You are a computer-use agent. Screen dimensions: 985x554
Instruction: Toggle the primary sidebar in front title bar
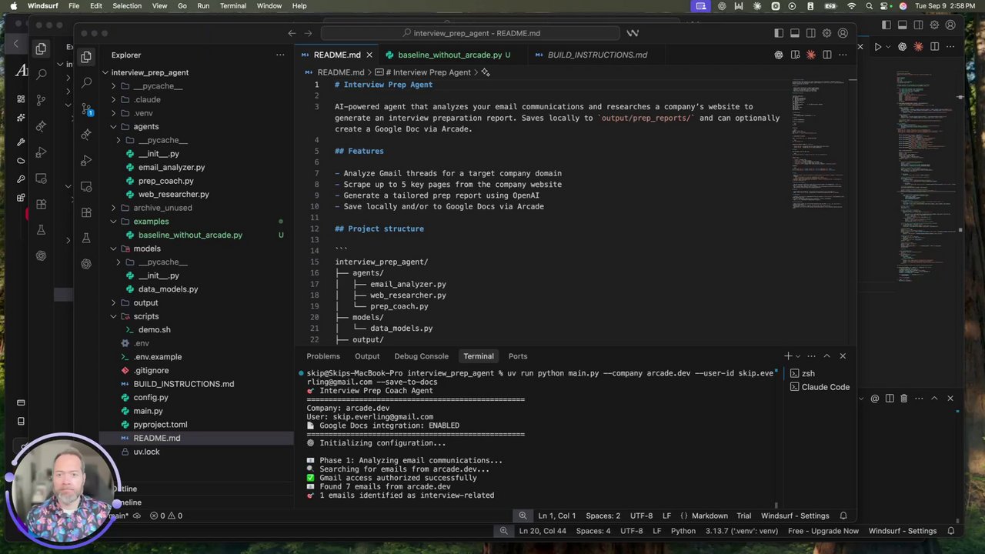pyautogui.click(x=779, y=33)
